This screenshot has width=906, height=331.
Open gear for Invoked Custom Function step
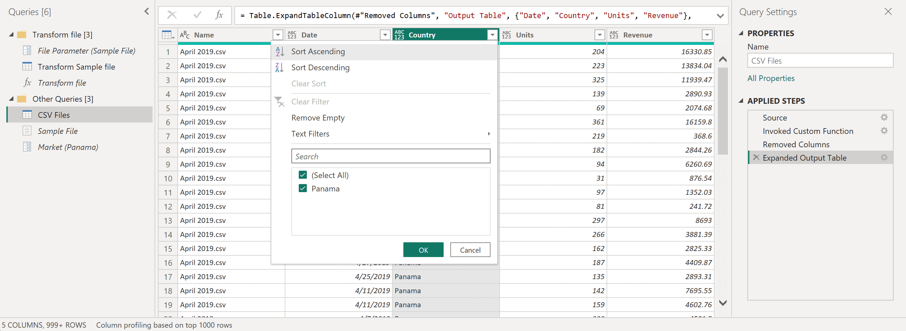coord(884,131)
